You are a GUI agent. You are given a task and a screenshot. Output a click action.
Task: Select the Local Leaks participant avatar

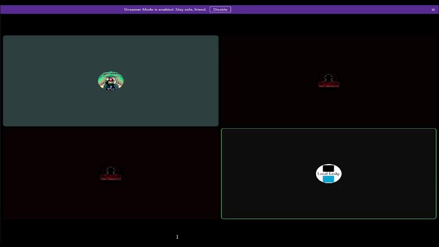(329, 174)
